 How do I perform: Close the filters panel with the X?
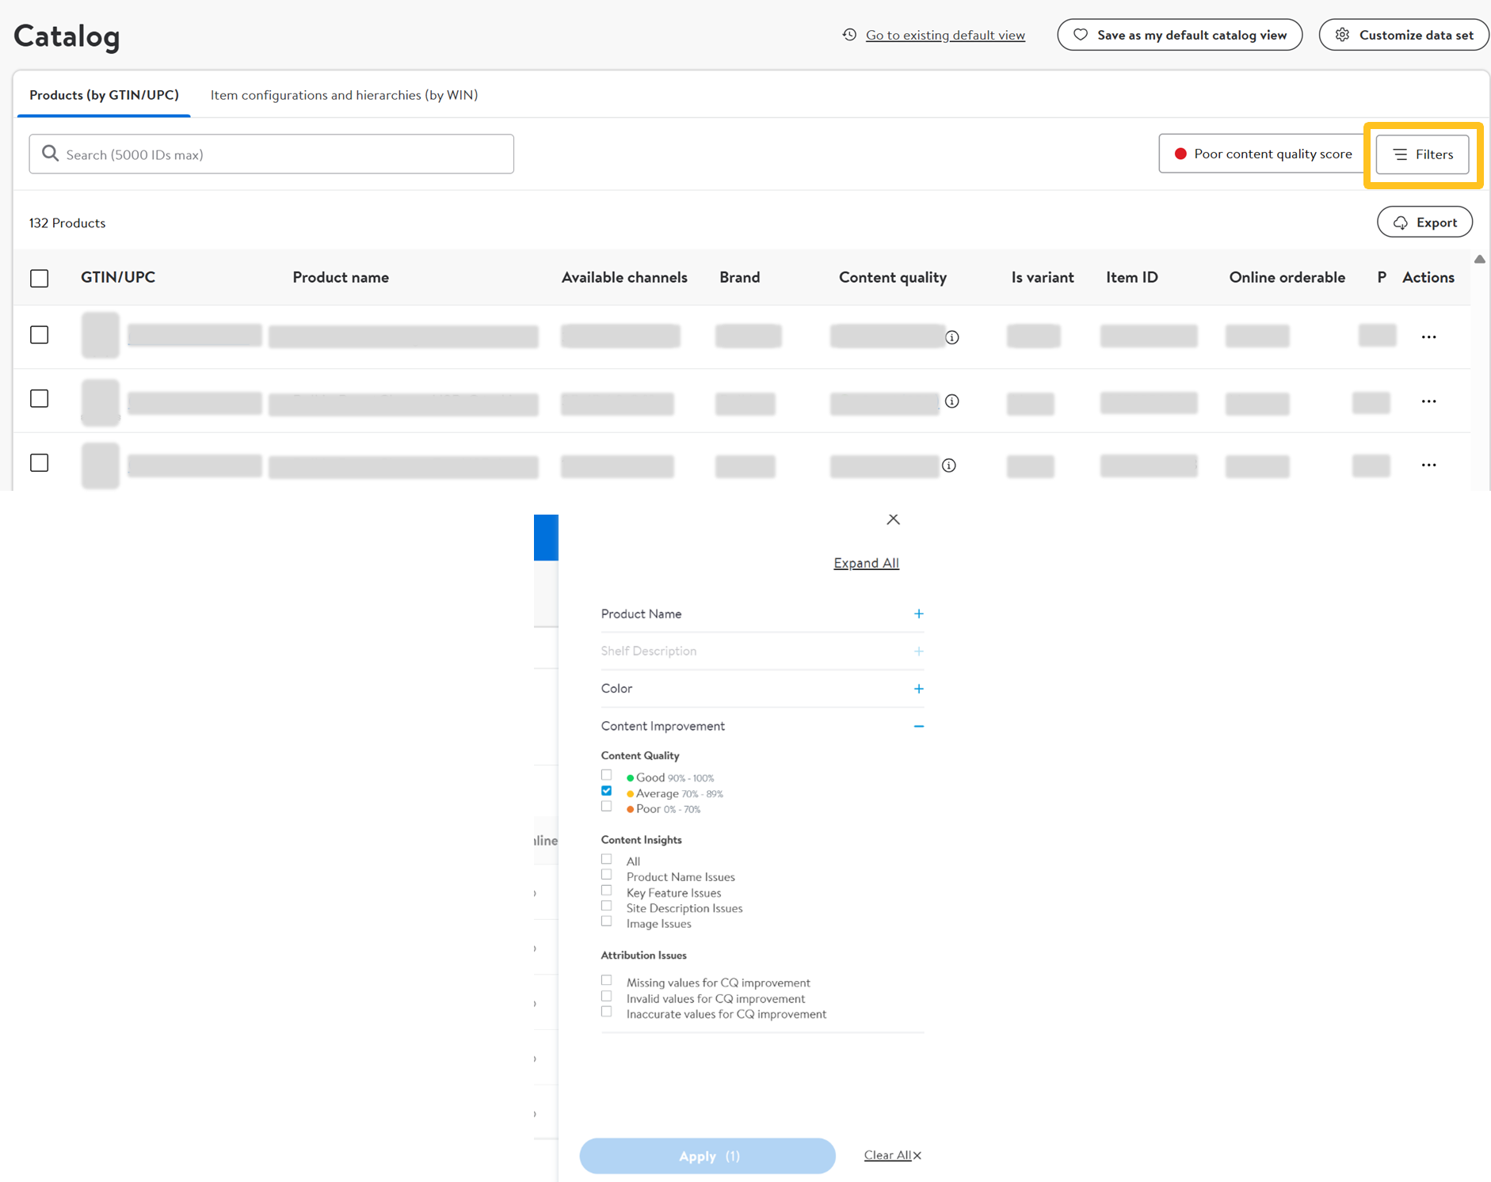point(893,519)
